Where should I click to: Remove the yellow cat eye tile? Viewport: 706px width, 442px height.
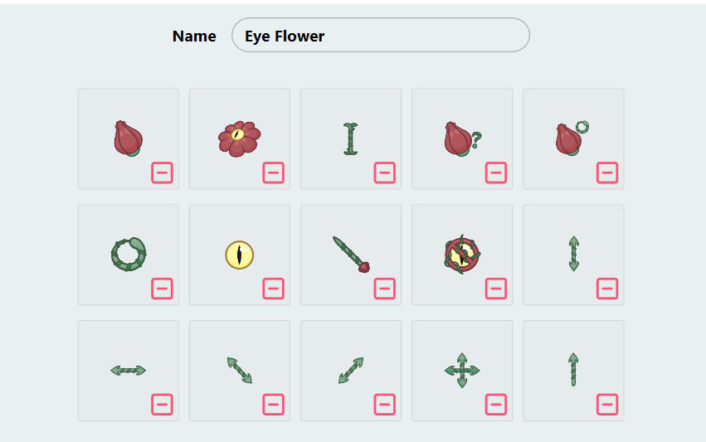[274, 289]
